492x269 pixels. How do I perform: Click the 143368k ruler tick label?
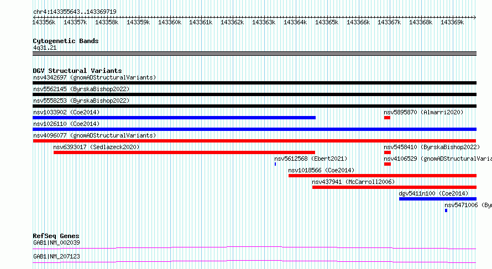pyautogui.click(x=421, y=22)
